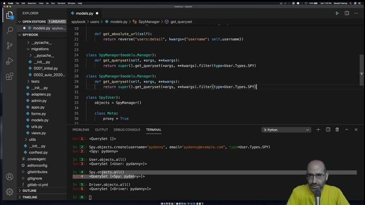Click 'spybook' breadcrumb segment

click(78, 22)
